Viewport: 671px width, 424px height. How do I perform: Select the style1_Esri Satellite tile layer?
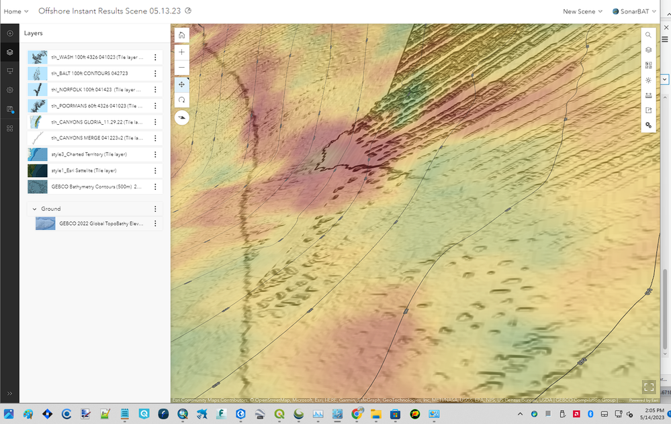[x=84, y=170]
